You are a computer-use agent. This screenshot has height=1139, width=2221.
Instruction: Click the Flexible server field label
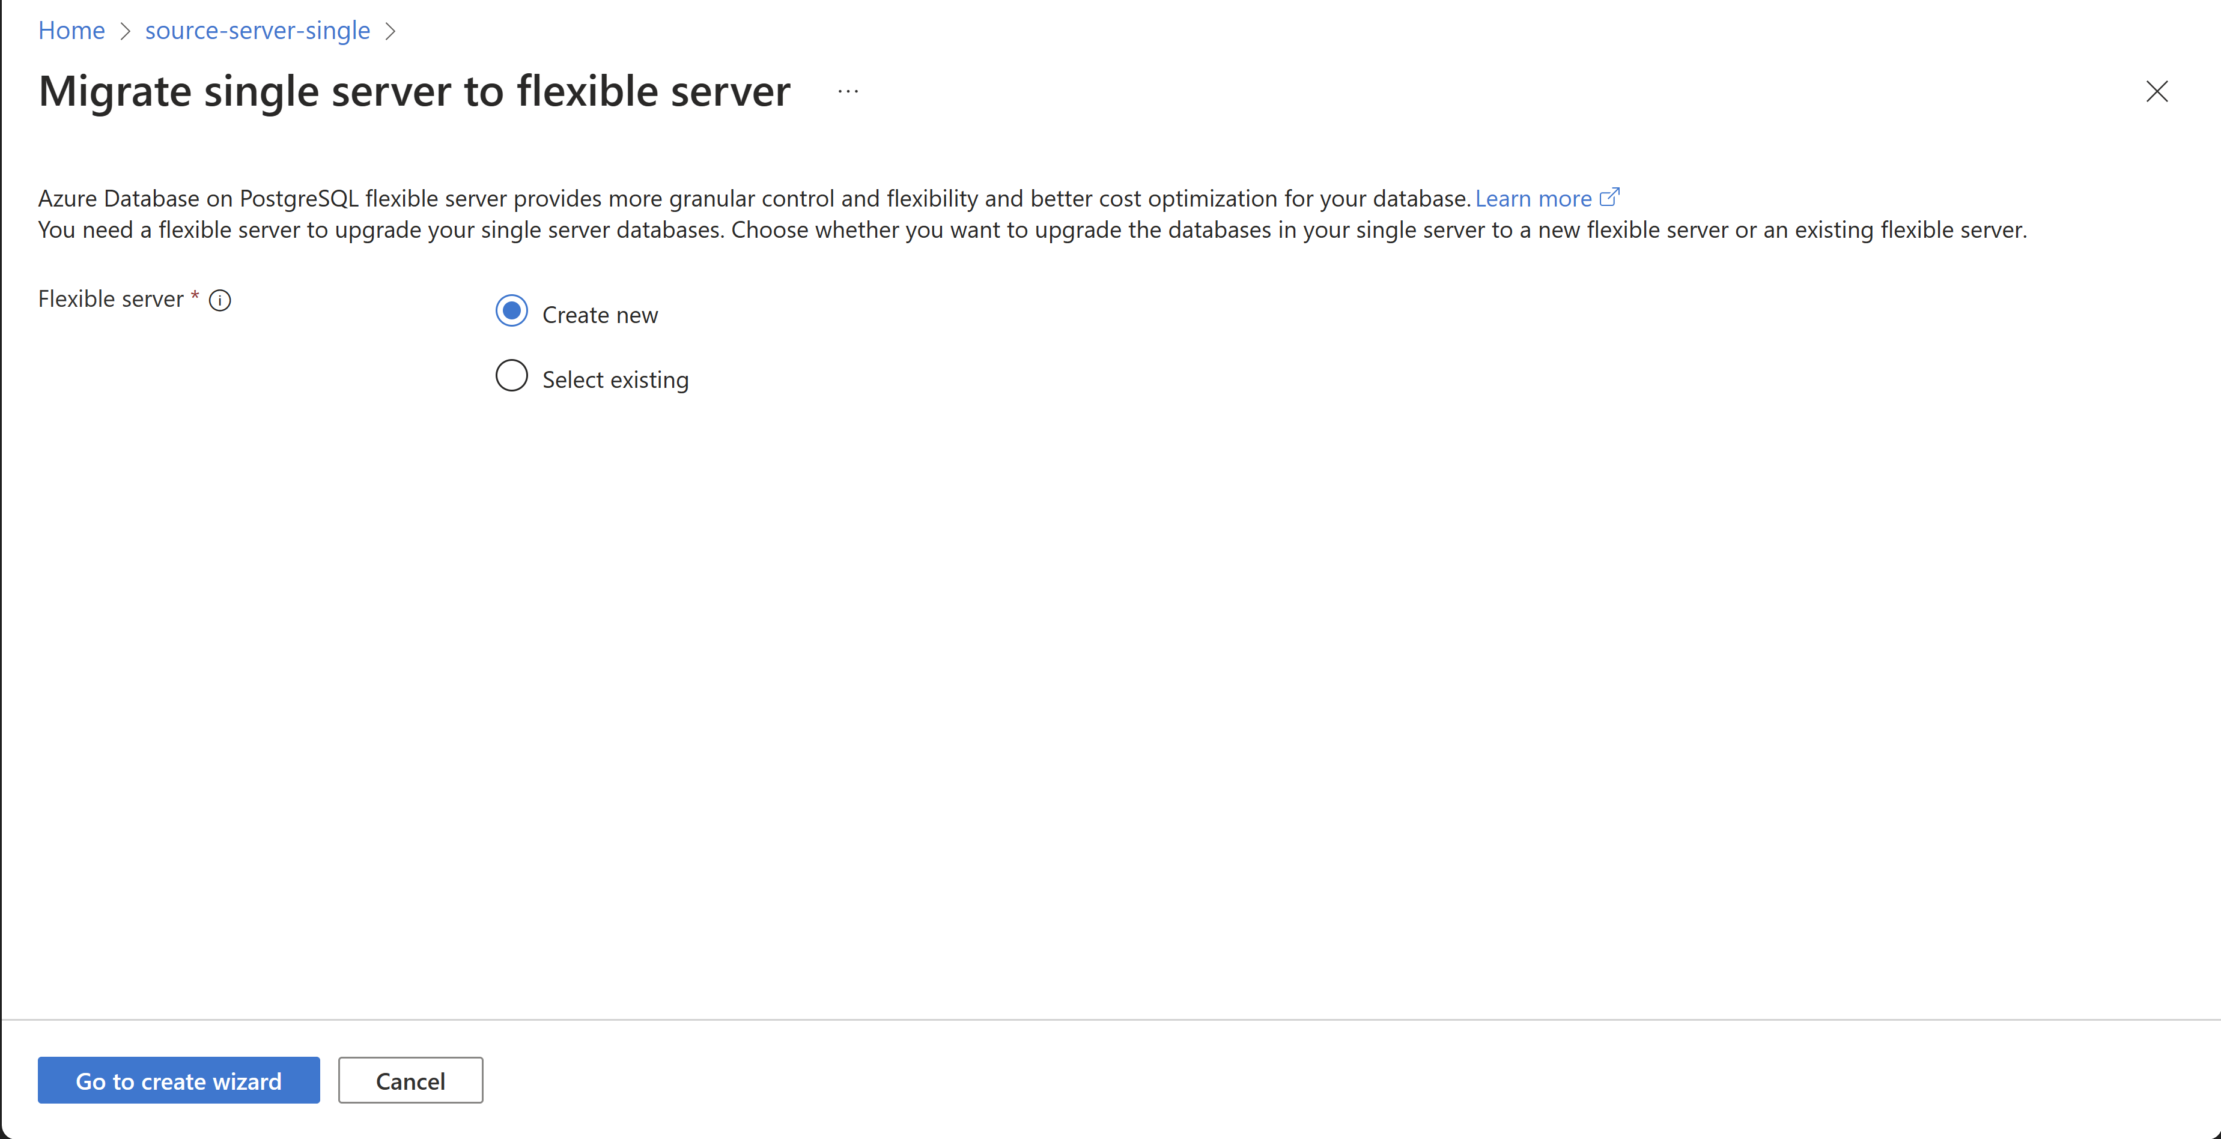click(111, 299)
